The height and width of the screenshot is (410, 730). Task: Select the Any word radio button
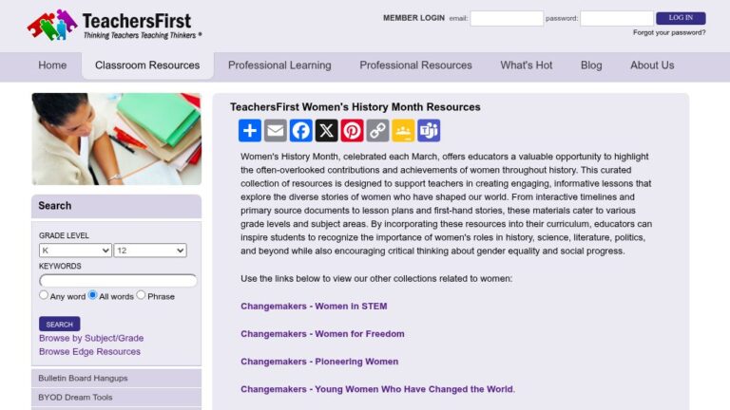point(44,295)
